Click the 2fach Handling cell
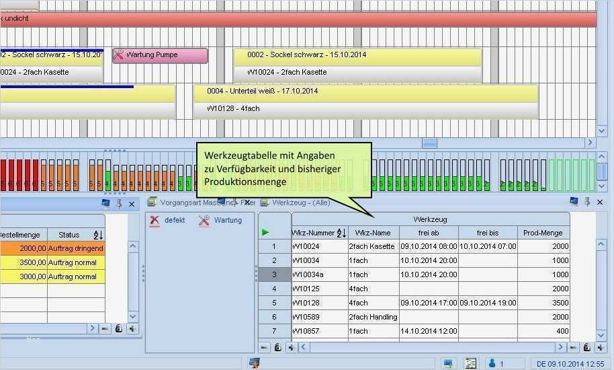The image size is (614, 370). [x=374, y=317]
